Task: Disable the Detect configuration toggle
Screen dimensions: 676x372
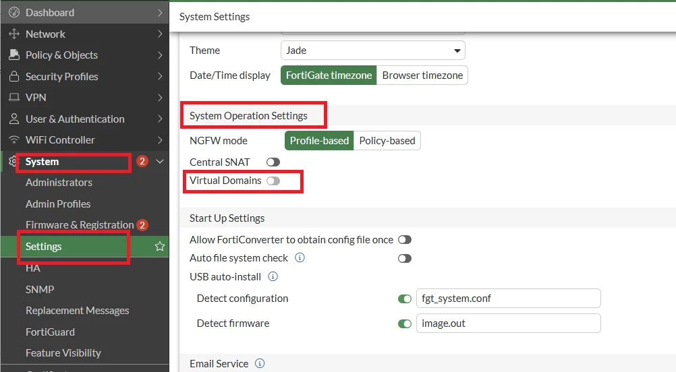Action: pos(404,299)
